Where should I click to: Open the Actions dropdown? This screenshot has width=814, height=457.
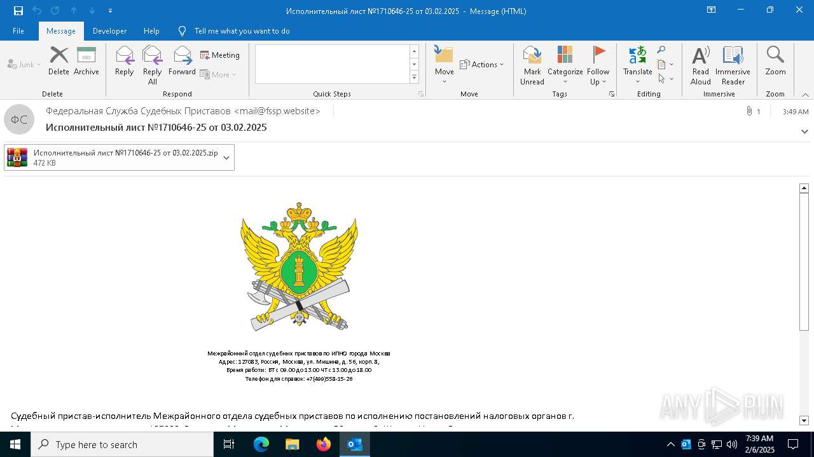pos(481,65)
